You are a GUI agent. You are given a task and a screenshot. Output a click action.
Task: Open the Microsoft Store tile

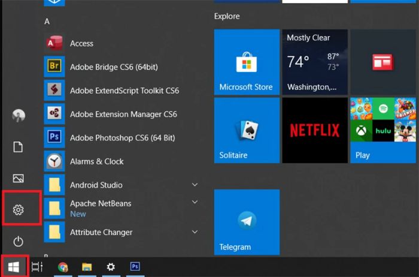[x=247, y=62]
